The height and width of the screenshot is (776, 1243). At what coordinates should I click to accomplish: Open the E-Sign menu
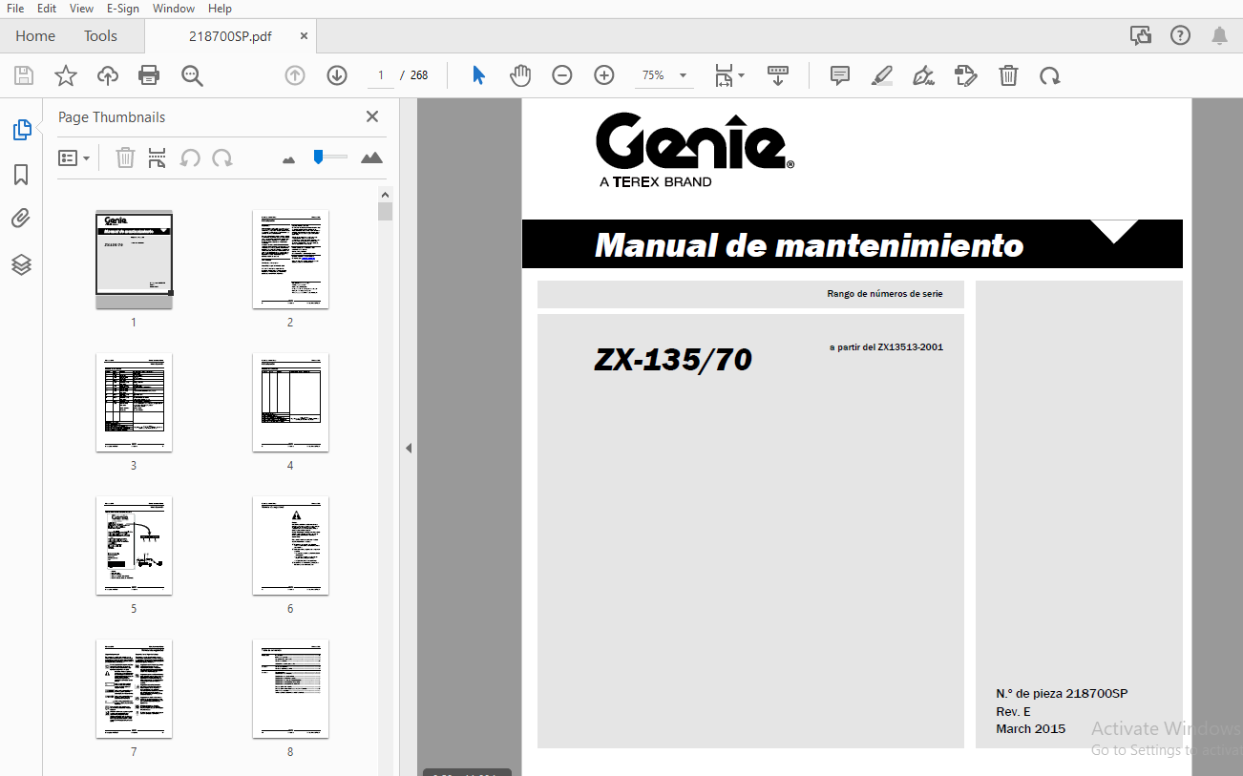123,9
